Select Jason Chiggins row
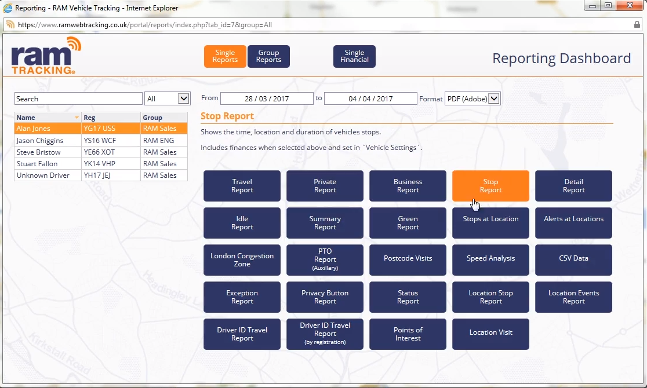647x388 pixels. pyautogui.click(x=101, y=140)
